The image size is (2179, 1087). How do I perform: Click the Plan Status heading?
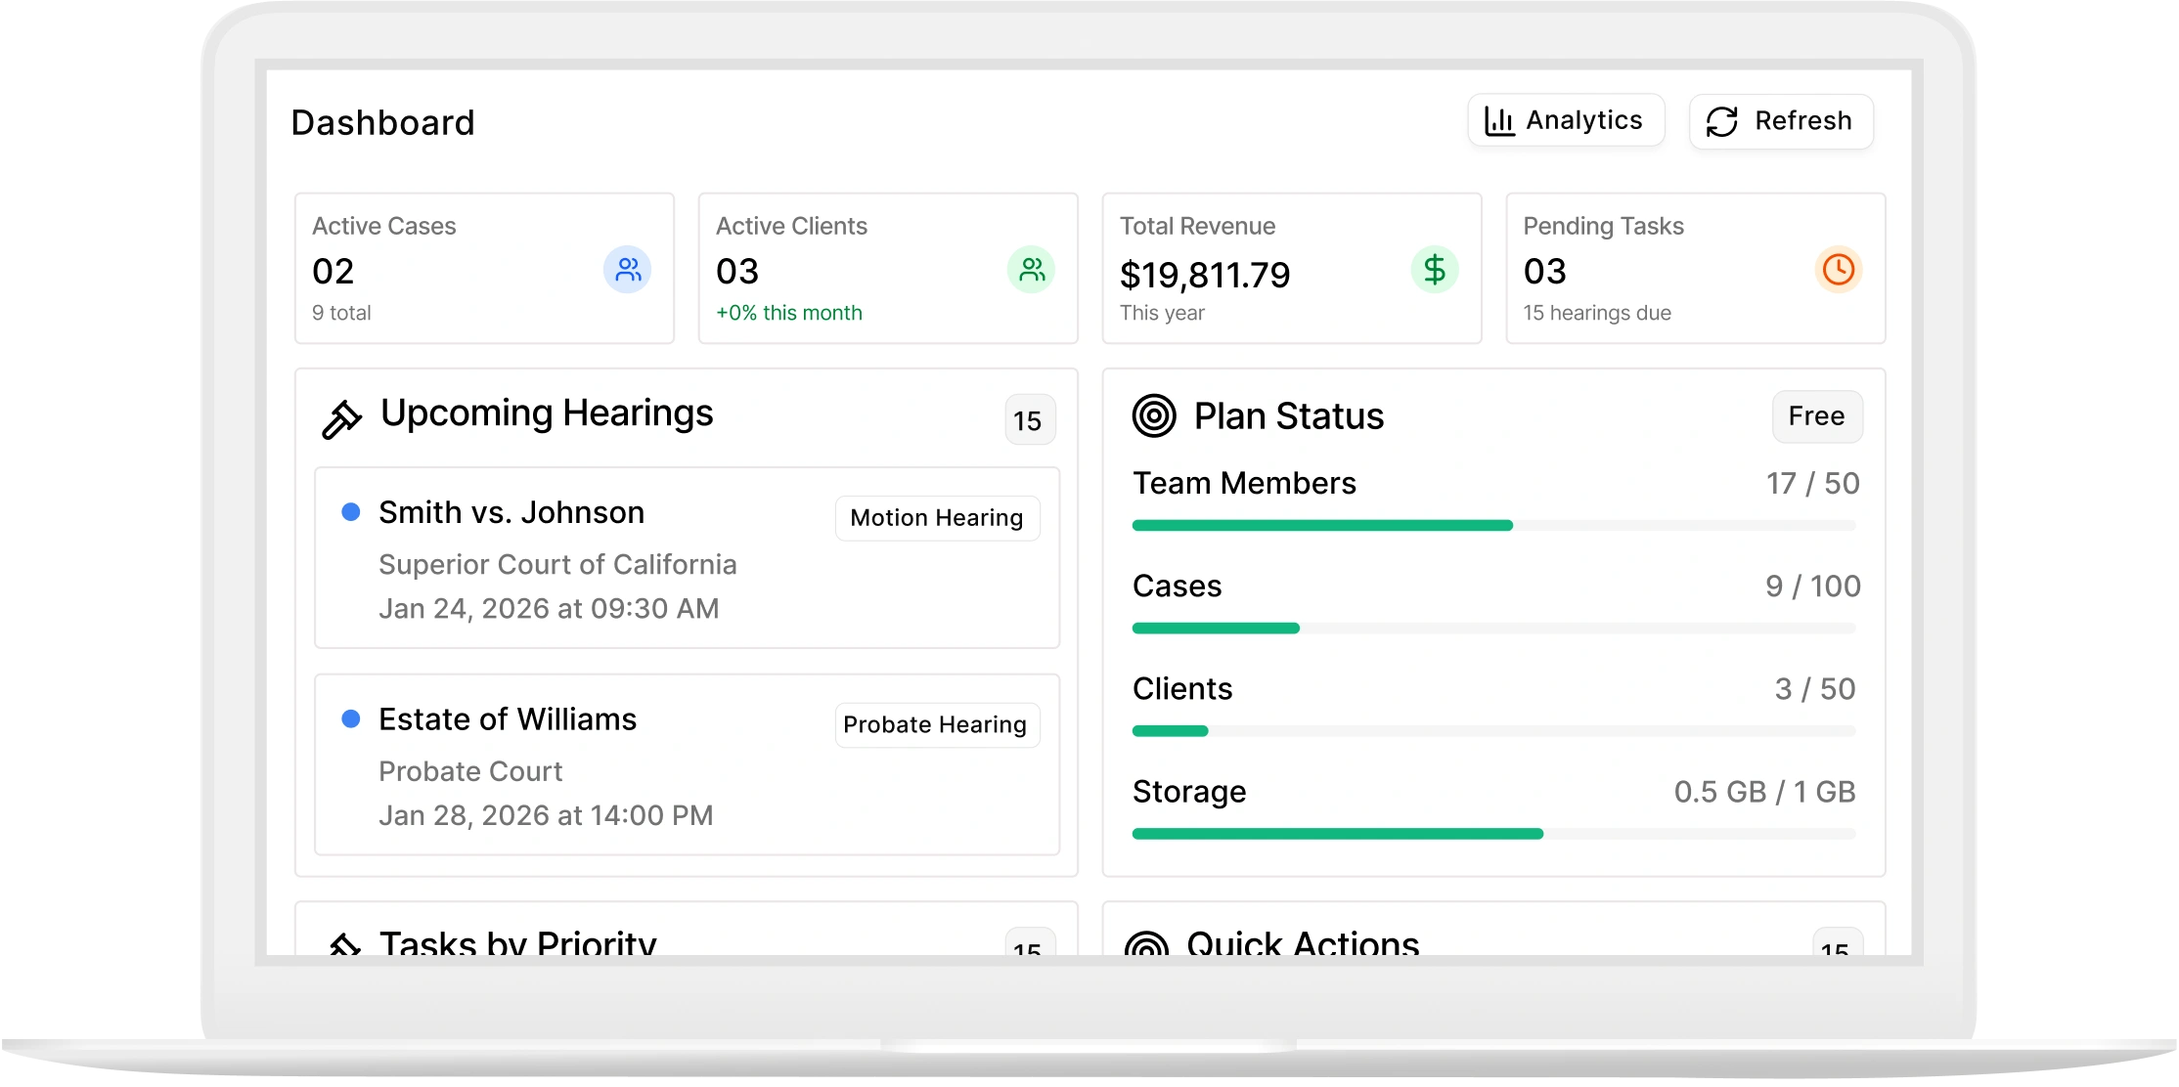[1289, 416]
